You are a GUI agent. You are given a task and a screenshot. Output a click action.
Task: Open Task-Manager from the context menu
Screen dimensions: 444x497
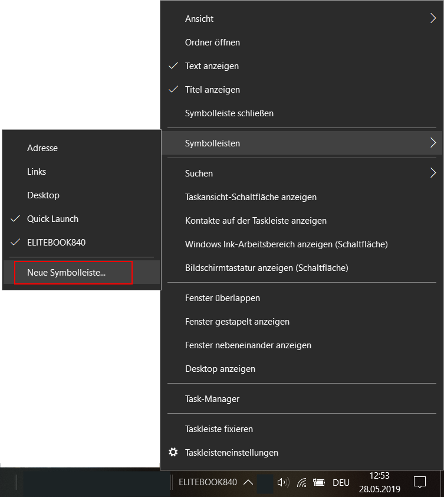(x=212, y=398)
